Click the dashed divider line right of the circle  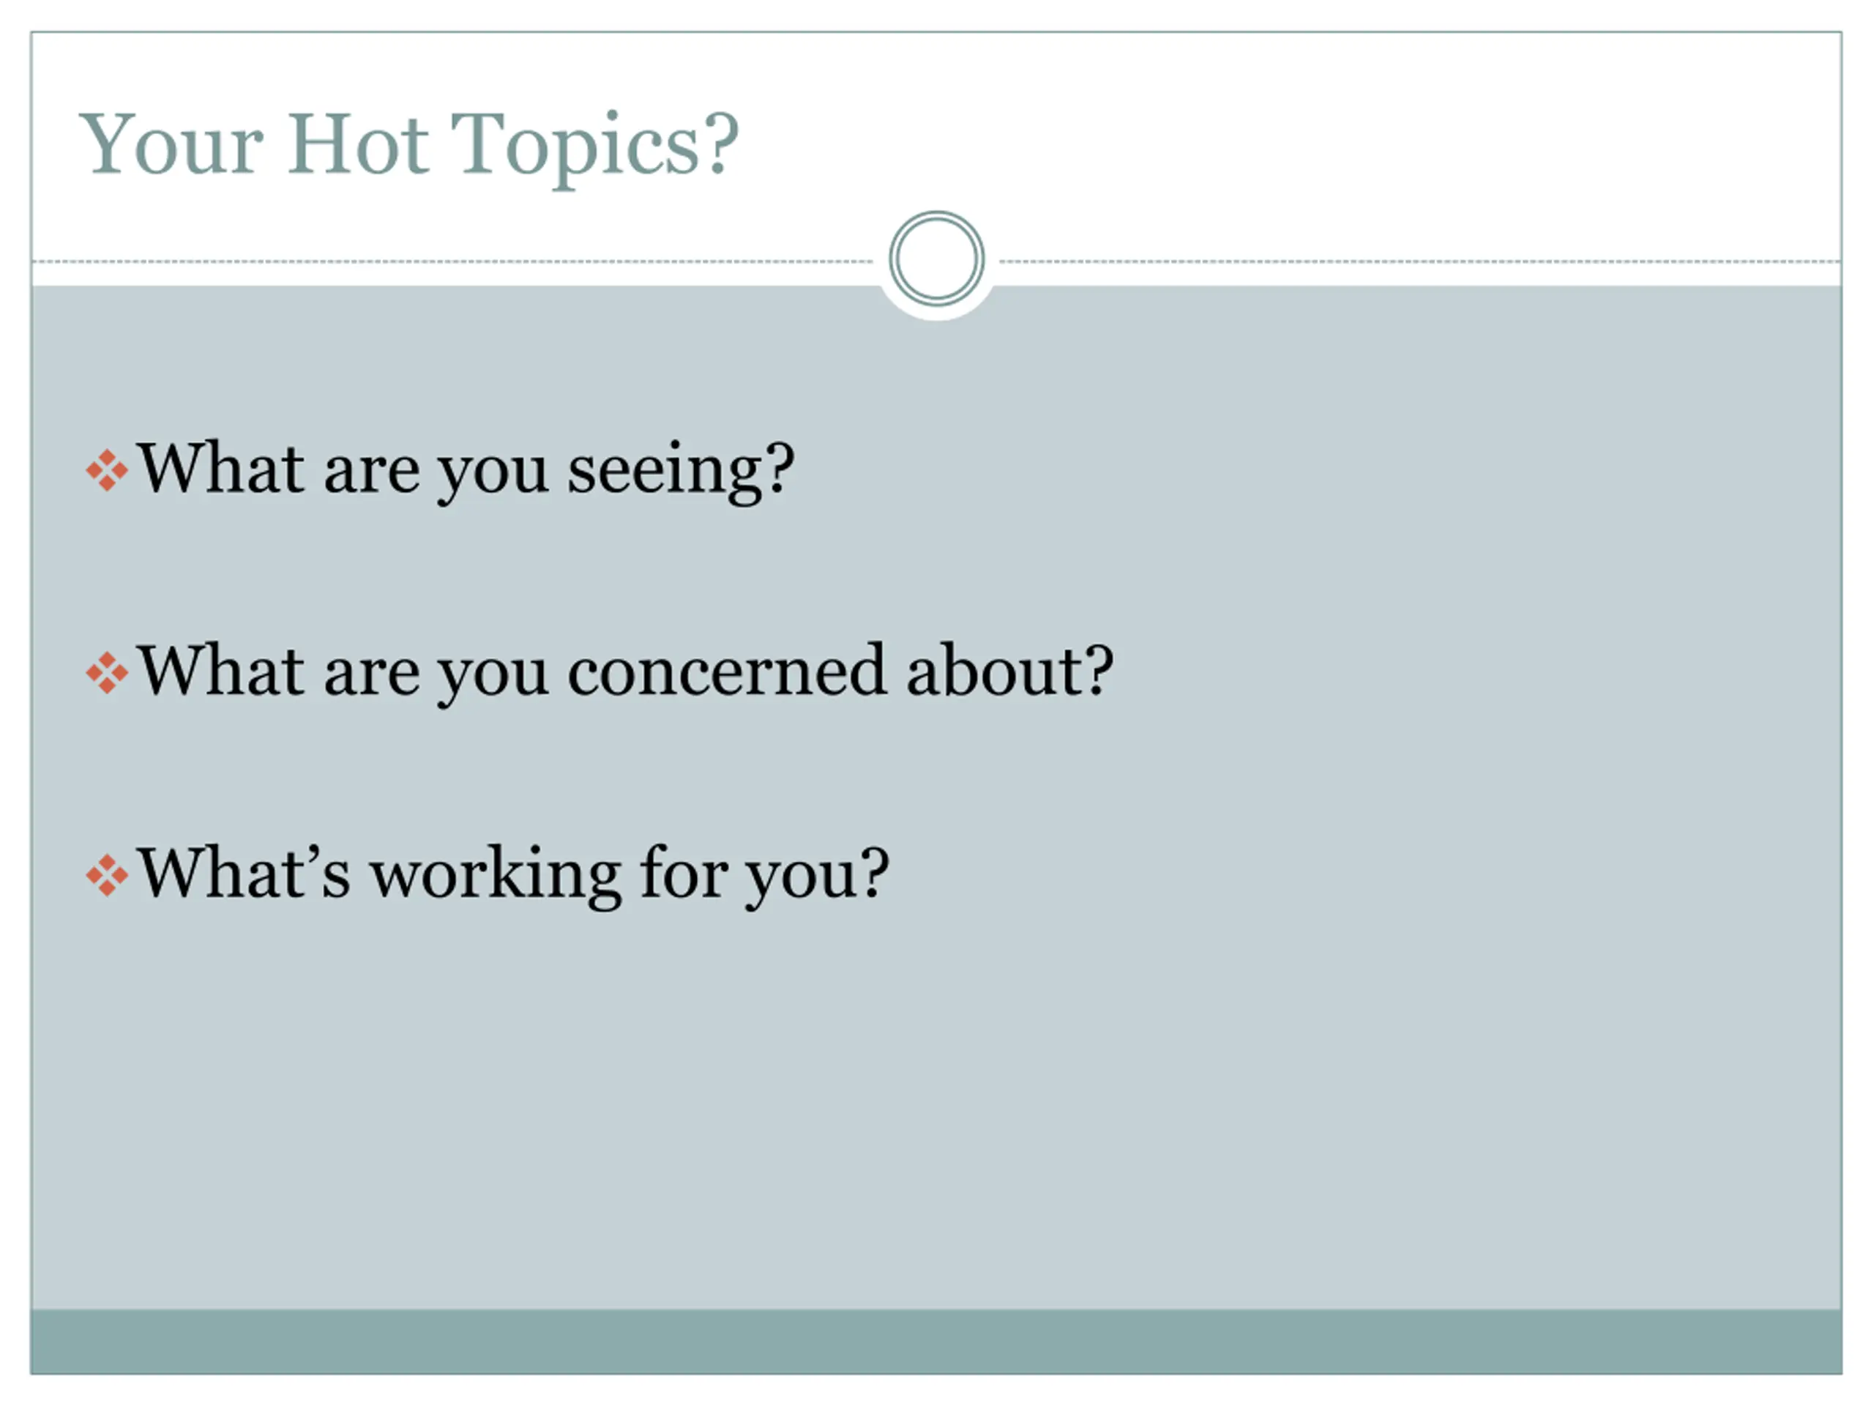click(1420, 262)
